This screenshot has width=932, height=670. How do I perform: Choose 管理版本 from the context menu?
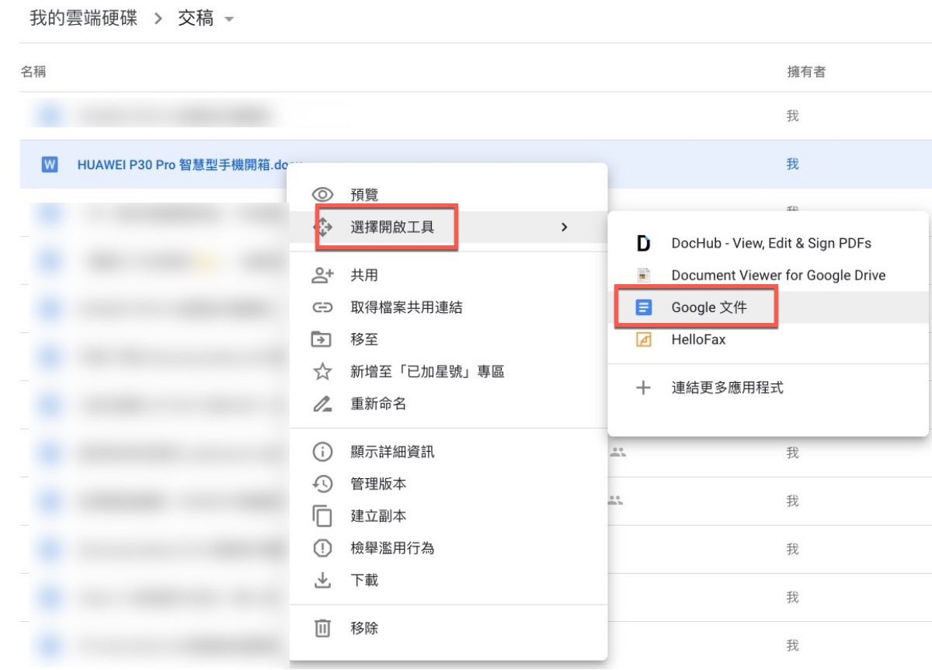(448, 484)
